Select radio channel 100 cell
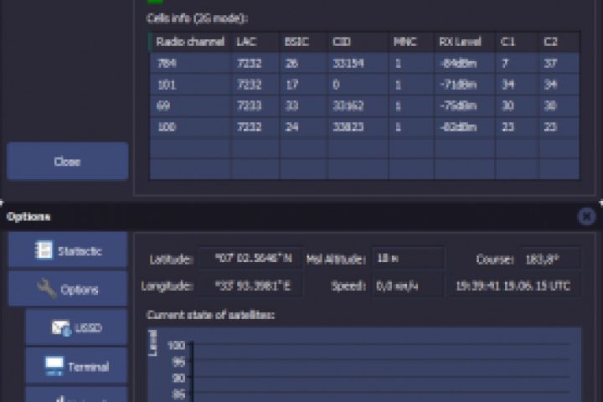 tap(190, 127)
